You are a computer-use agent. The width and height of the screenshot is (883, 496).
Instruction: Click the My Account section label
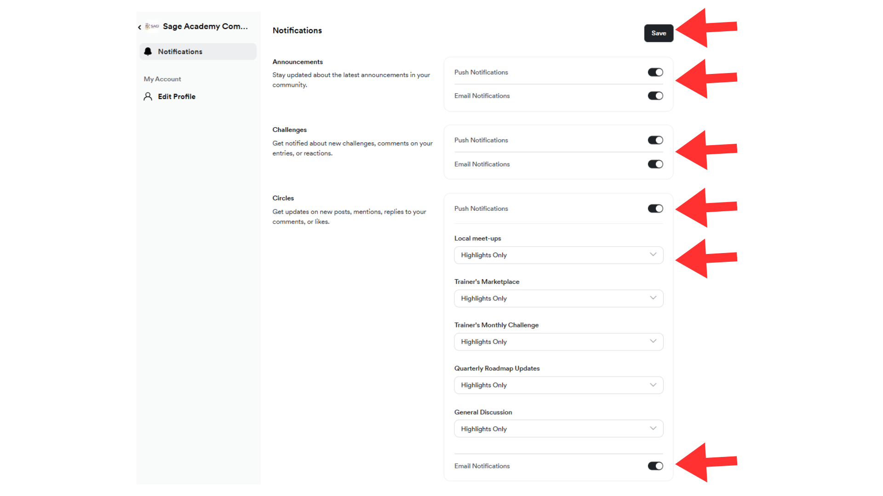(162, 79)
